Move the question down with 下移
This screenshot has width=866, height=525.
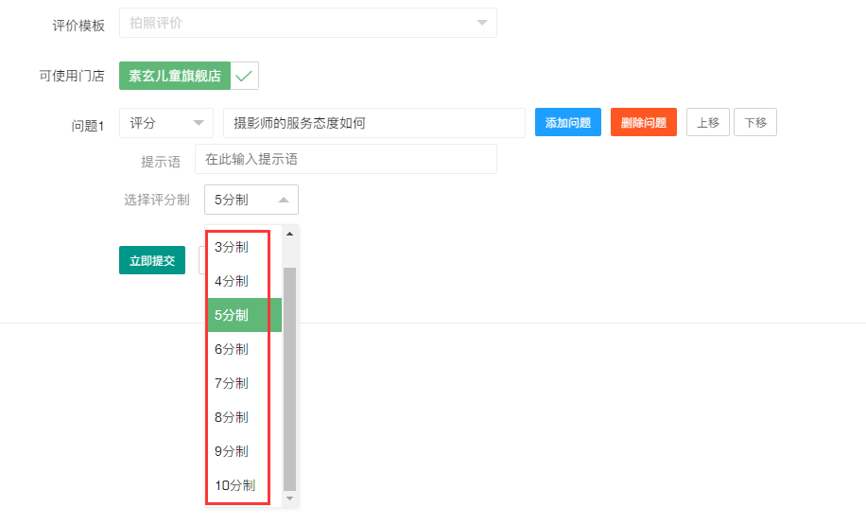[x=754, y=123]
